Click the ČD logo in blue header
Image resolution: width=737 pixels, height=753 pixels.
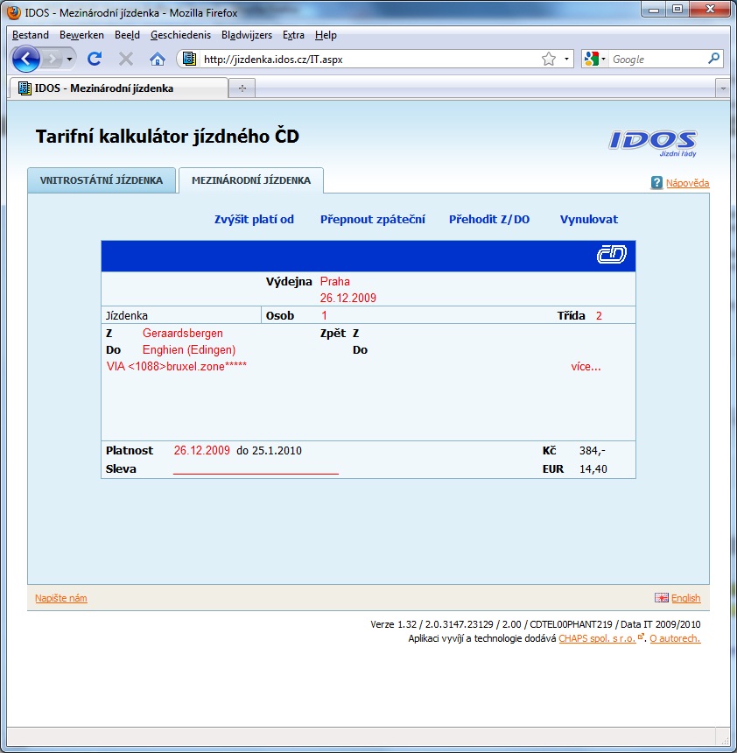(612, 254)
